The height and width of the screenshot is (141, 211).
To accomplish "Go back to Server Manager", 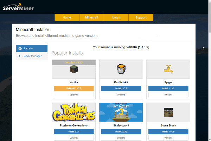I will [x=32, y=56].
